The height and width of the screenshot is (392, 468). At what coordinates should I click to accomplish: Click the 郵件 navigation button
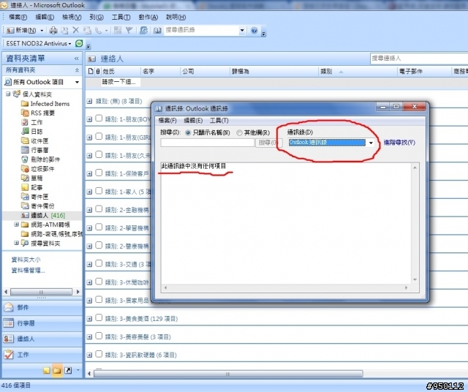42,307
